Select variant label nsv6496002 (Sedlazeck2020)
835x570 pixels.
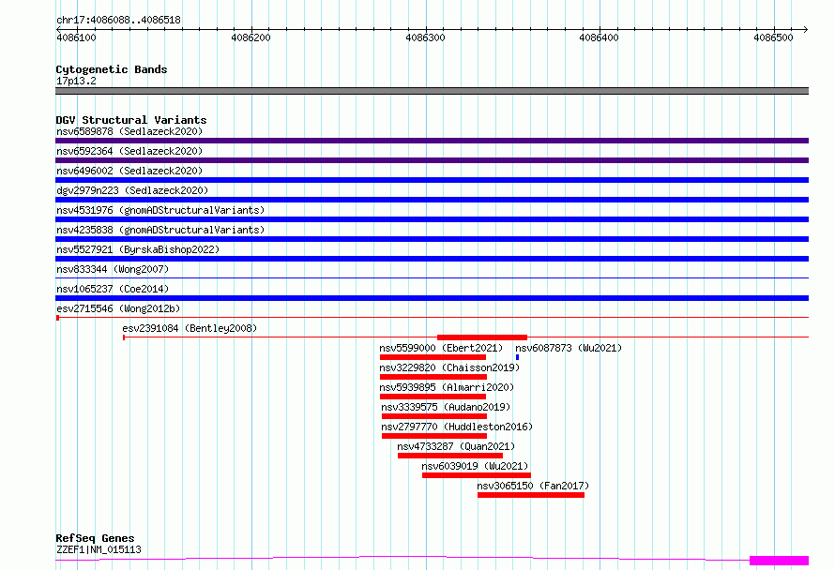129,171
